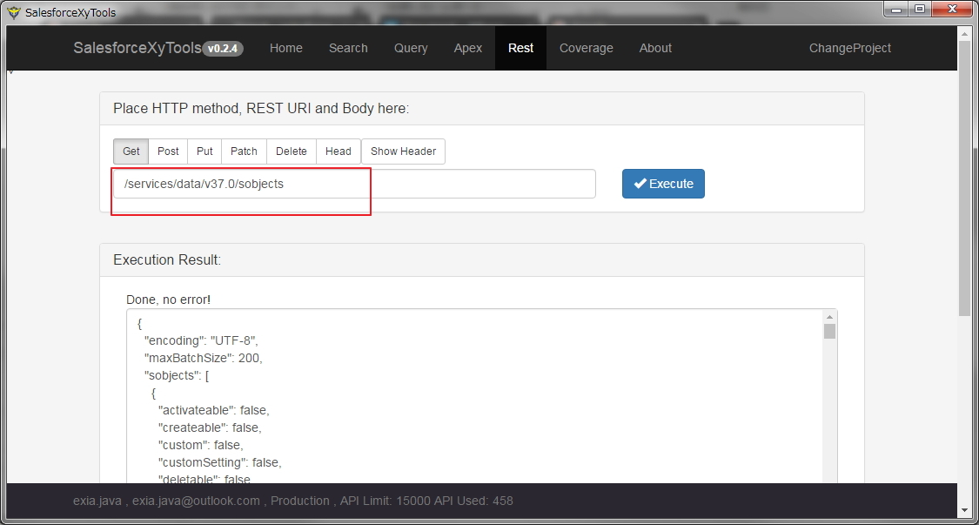Click the page scrollbar up arrow
This screenshot has width=979, height=525.
[965, 32]
